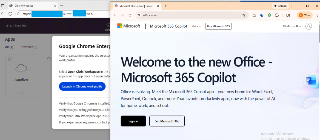Click the Word app icon illustration
The width and height of the screenshot is (320, 140).
[311, 80]
